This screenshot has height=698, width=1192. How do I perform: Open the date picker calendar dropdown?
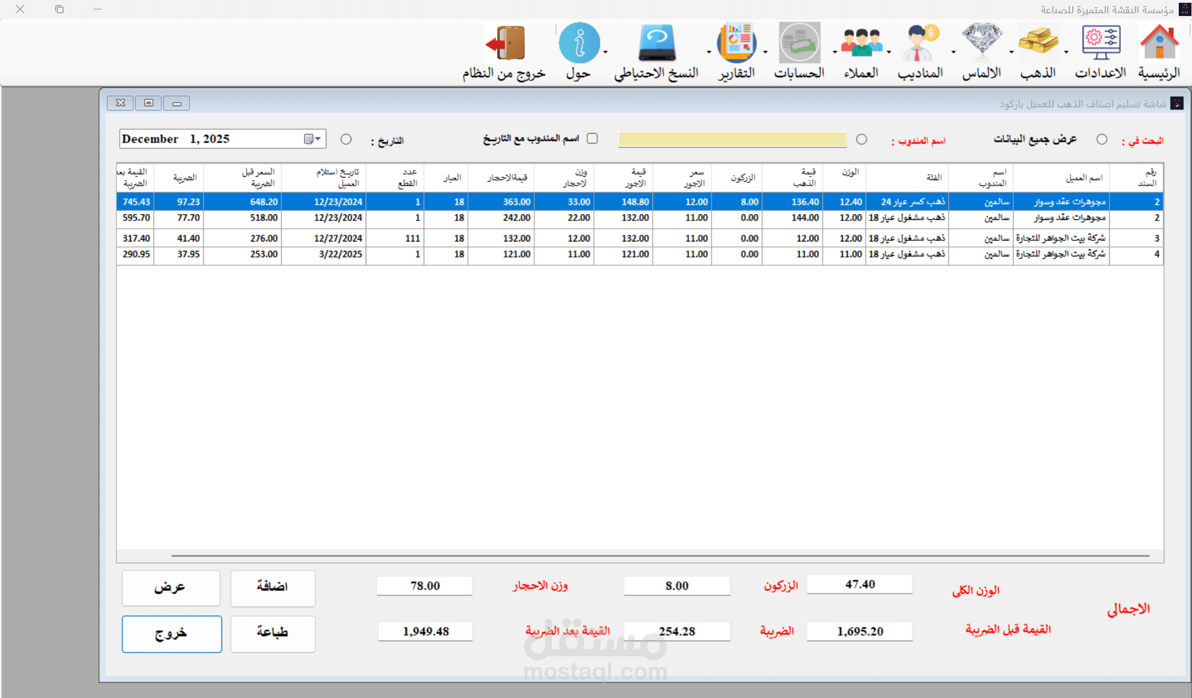[x=313, y=139]
